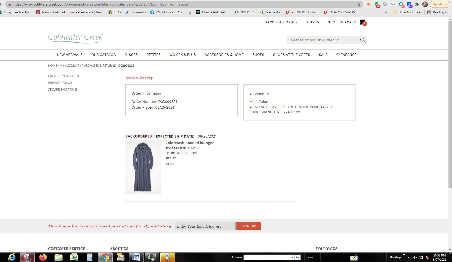Open the Chrome three-dot menu
Screen dimensions: 452x262
coord(447,4)
